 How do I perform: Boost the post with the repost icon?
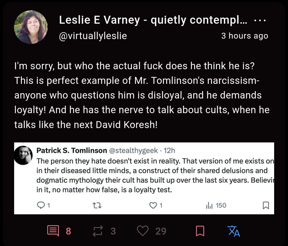(x=97, y=231)
